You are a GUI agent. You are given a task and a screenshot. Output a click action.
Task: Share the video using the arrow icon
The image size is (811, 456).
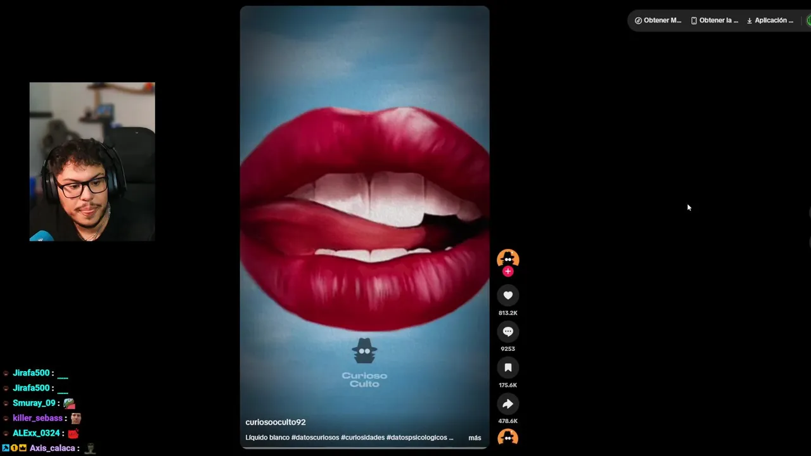point(508,403)
